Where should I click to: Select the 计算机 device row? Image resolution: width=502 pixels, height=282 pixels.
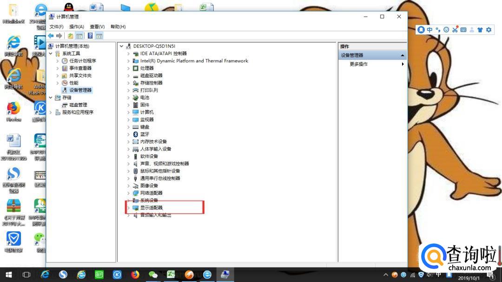click(146, 112)
